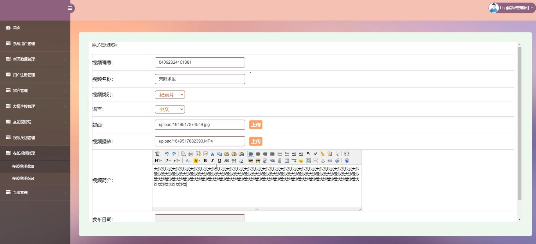Toggle underline formatting in the editor
This screenshot has height=244, width=536.
pyautogui.click(x=219, y=161)
